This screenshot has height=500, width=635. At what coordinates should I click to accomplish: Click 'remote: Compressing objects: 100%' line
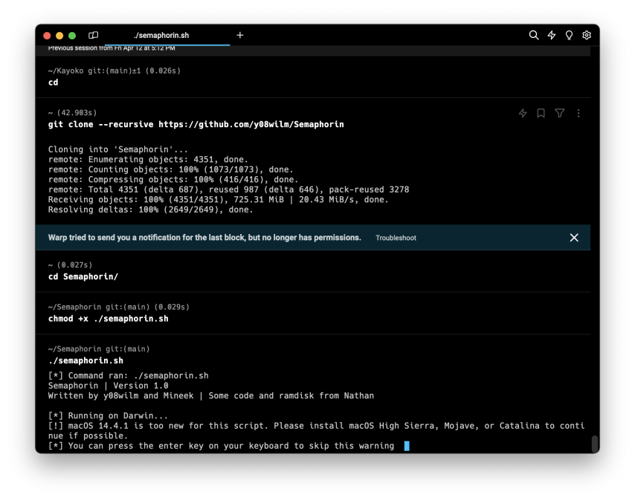[x=173, y=180]
